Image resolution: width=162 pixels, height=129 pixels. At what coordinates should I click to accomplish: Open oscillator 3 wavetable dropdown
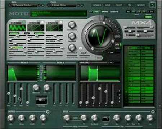coord(53,23)
